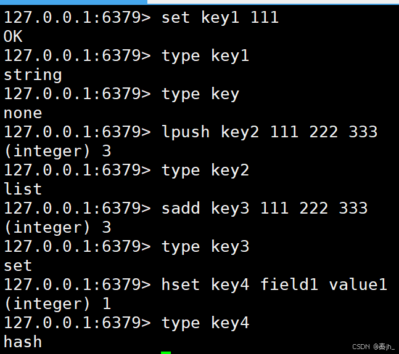Click the "type key4" command
The image size is (399, 354).
[x=205, y=323]
